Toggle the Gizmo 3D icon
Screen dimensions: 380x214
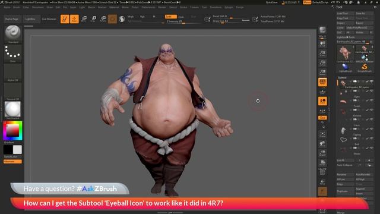(112, 19)
